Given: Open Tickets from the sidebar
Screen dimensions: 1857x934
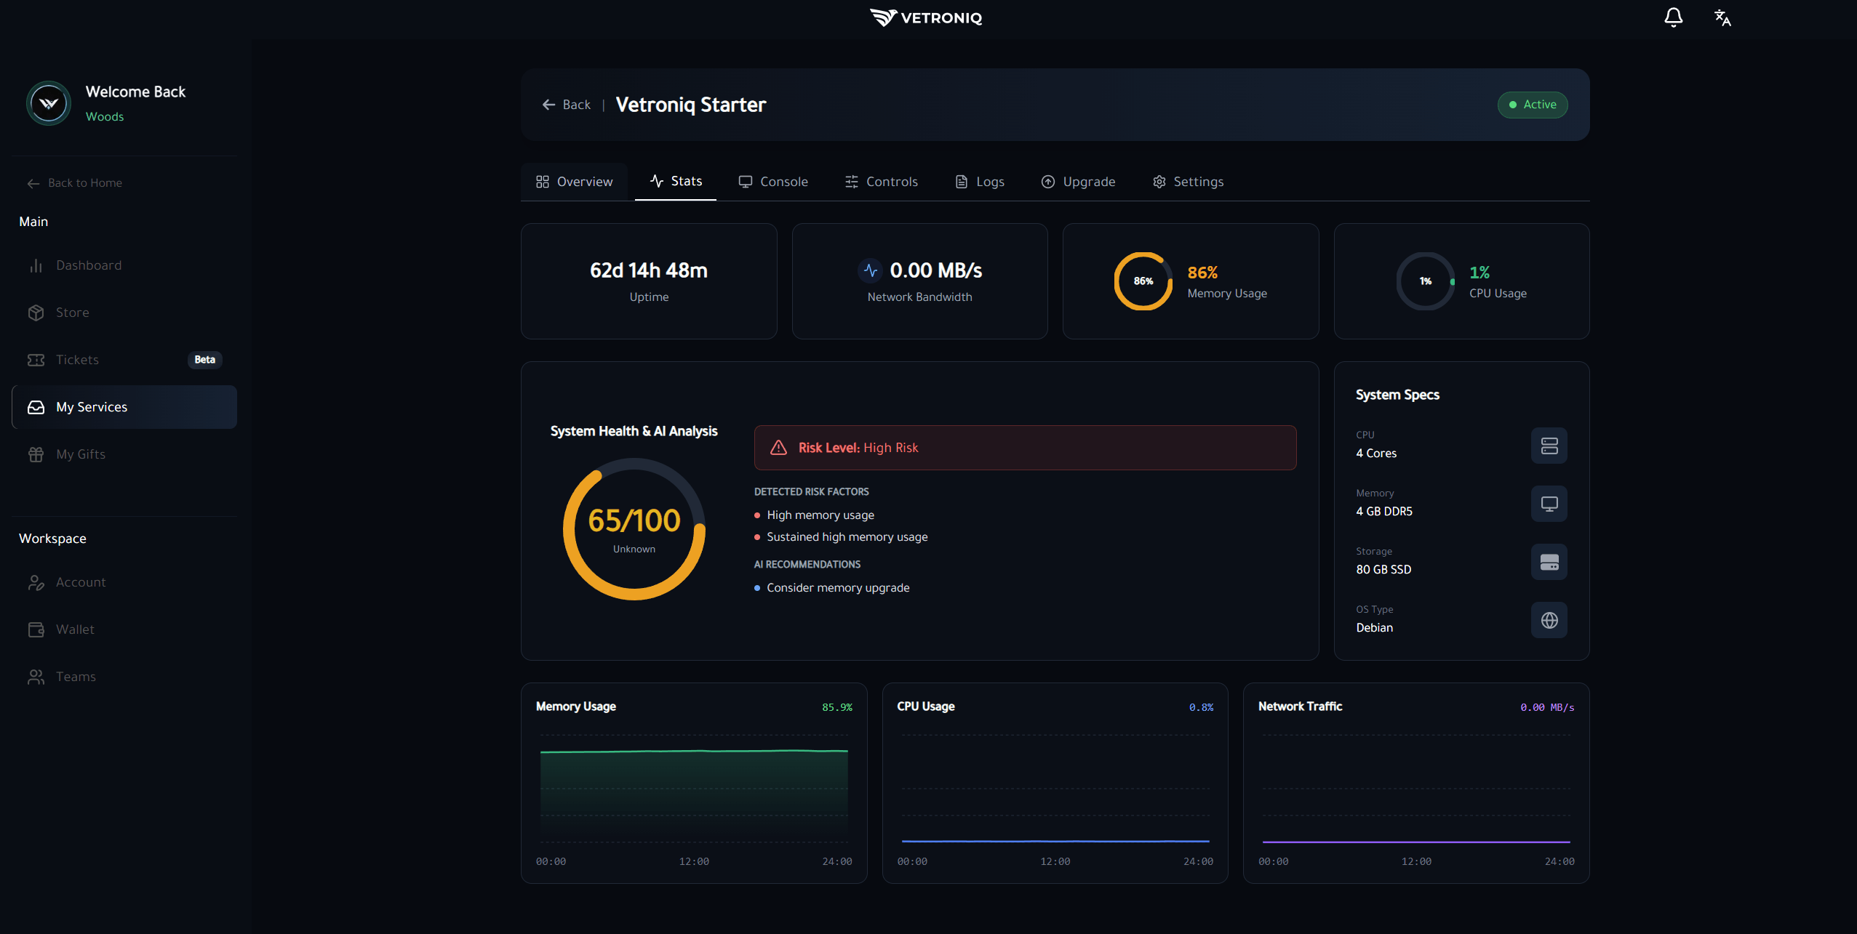Looking at the screenshot, I should tap(124, 360).
